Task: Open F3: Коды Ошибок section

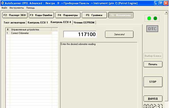Action: click(41, 15)
